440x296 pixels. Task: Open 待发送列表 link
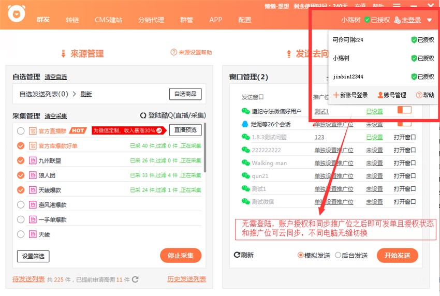pyautogui.click(x=28, y=279)
